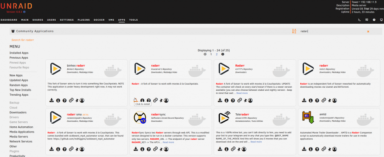The width and height of the screenshot is (384, 157).
Task: Click the feedback icon in header
Action: pos(367,20)
